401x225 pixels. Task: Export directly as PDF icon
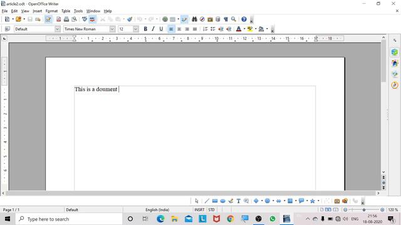pyautogui.click(x=58, y=19)
